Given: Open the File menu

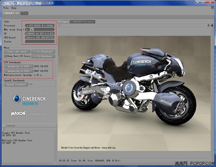Looking at the screenshot, I should 6,8.
